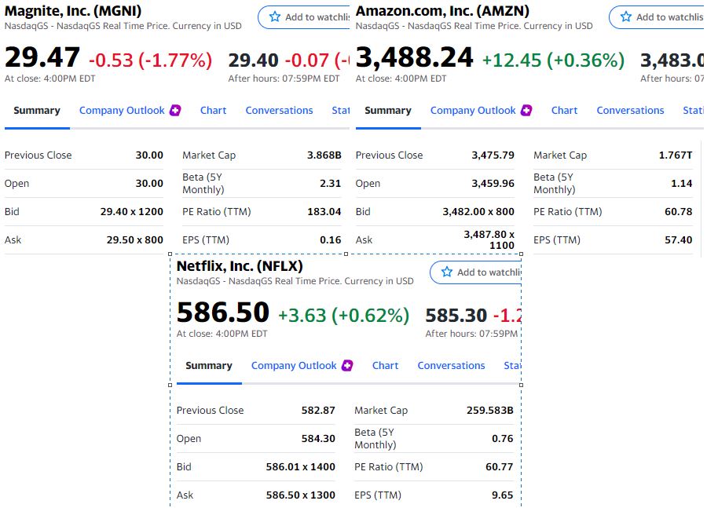Add Magnite to watchlist
707x508 pixels.
(304, 17)
